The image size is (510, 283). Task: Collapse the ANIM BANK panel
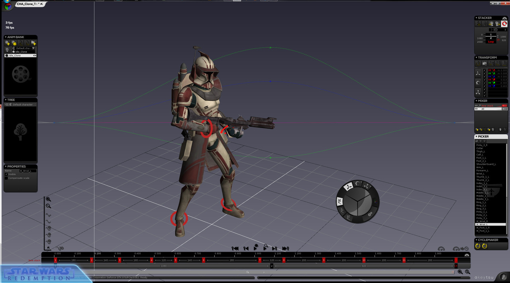(6, 37)
